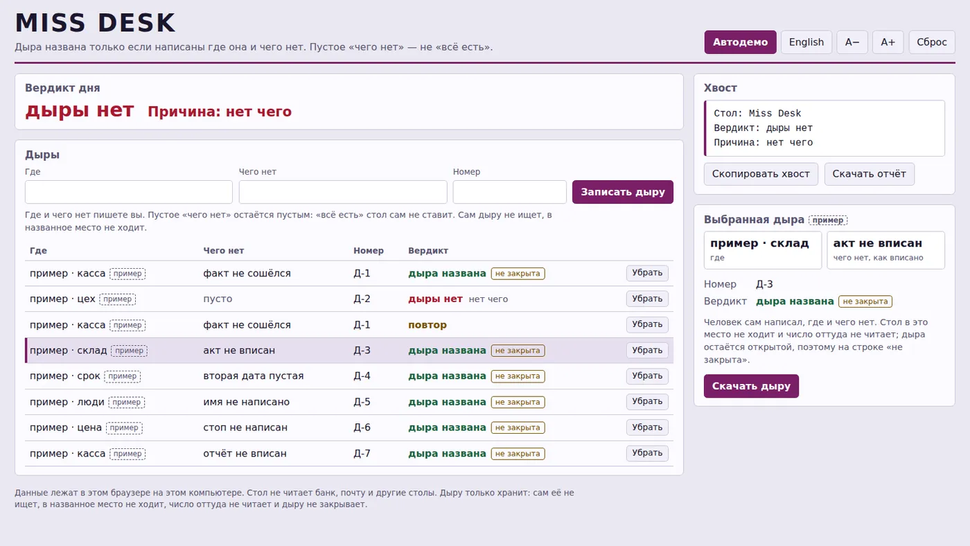The height and width of the screenshot is (546, 970).
Task: Click the 'Причина: нет чего' heading in Вердикт дня
Action: [x=220, y=112]
